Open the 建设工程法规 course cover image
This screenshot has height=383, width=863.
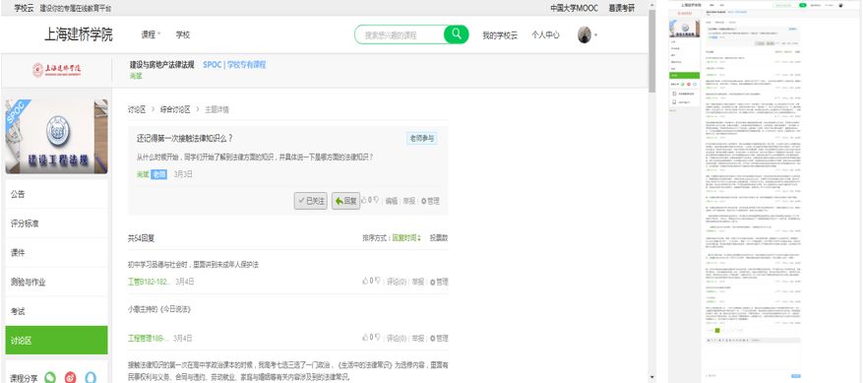pos(56,137)
